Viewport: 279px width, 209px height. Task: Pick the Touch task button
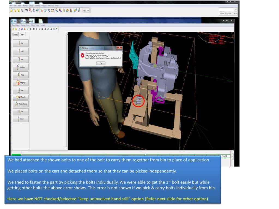(x=20, y=97)
